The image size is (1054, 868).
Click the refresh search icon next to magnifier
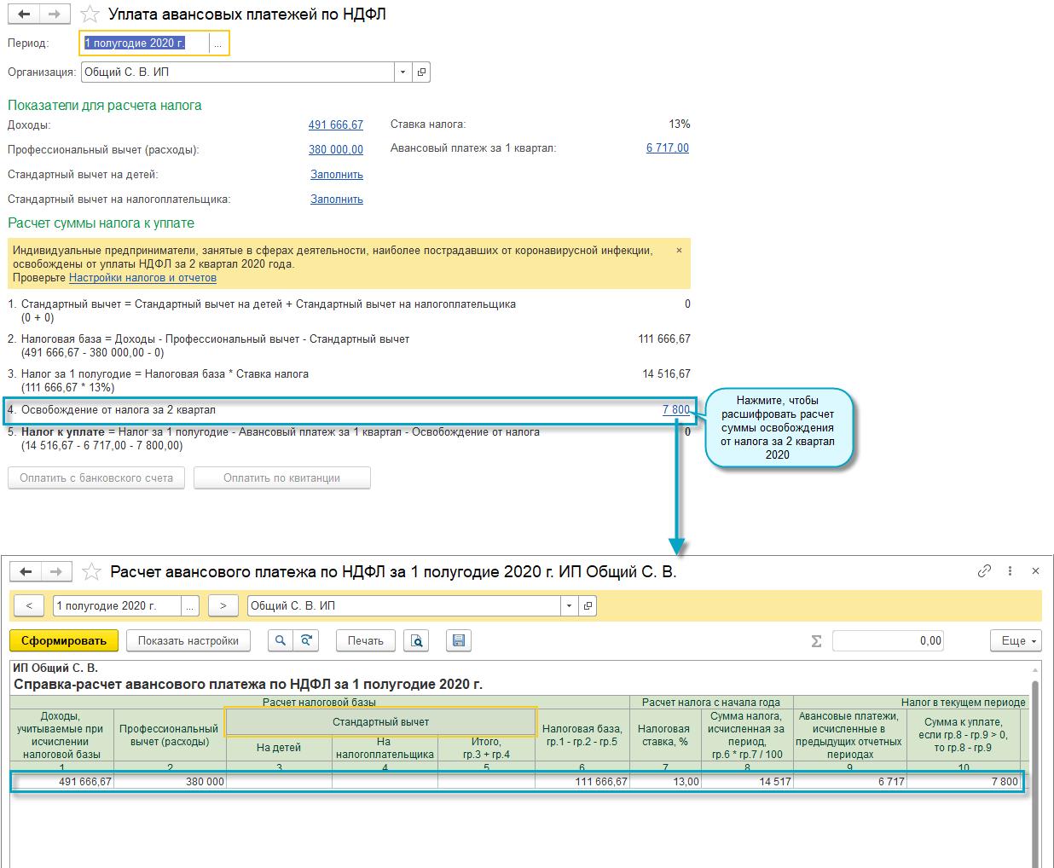[x=305, y=640]
